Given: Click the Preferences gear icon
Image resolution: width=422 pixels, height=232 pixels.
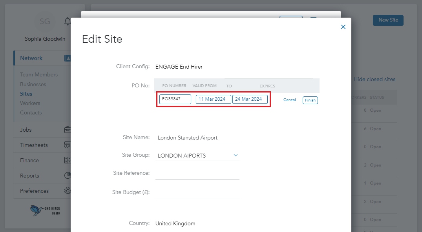Looking at the screenshot, I should (67, 191).
